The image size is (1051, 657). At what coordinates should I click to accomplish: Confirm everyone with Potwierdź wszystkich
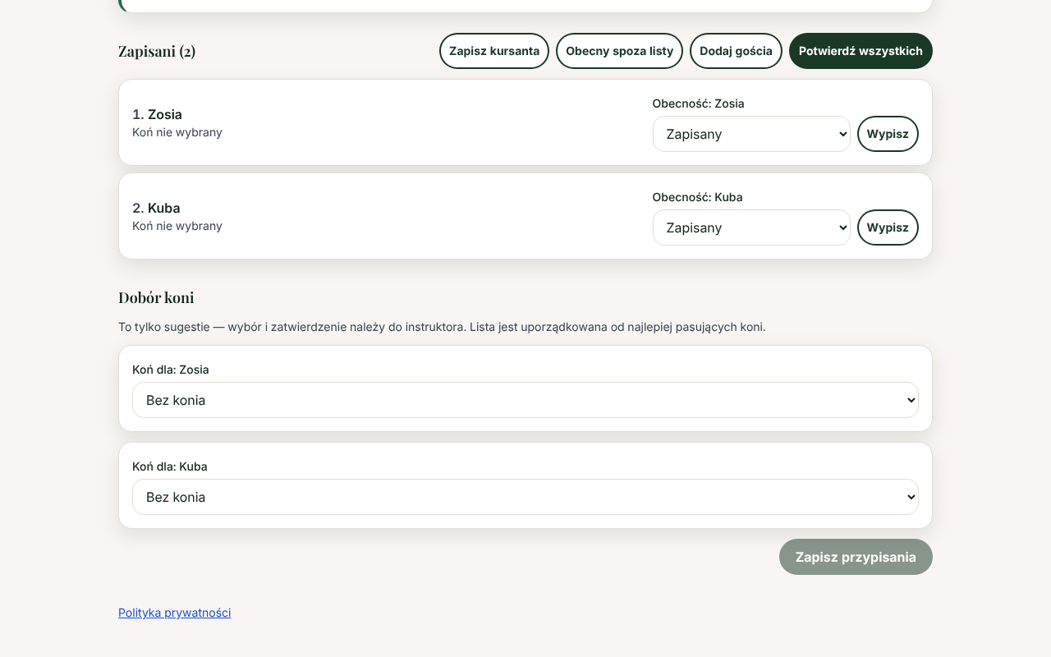point(861,51)
